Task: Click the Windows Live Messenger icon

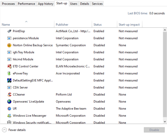Action: pyautogui.click(x=9, y=116)
